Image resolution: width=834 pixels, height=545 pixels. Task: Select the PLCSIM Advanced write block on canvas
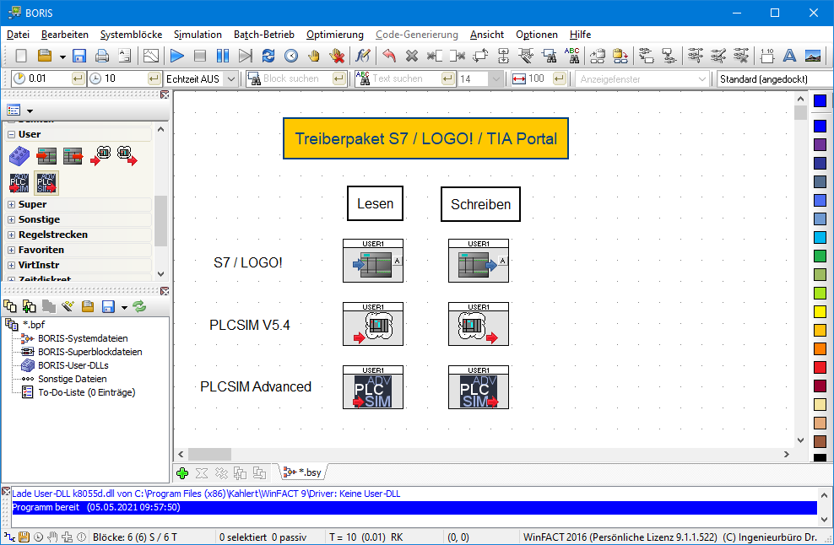478,387
